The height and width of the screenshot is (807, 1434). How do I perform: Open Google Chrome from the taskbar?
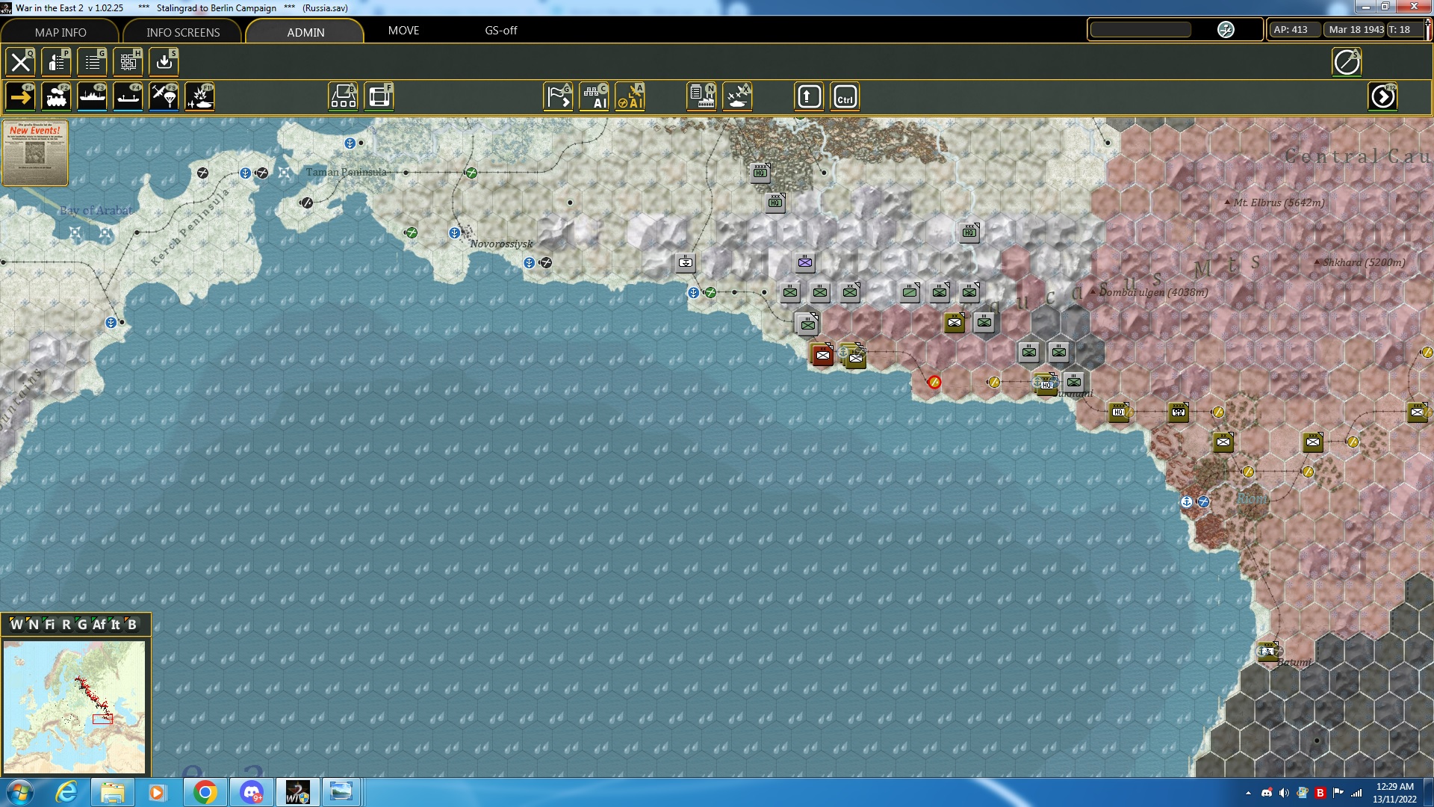[205, 792]
